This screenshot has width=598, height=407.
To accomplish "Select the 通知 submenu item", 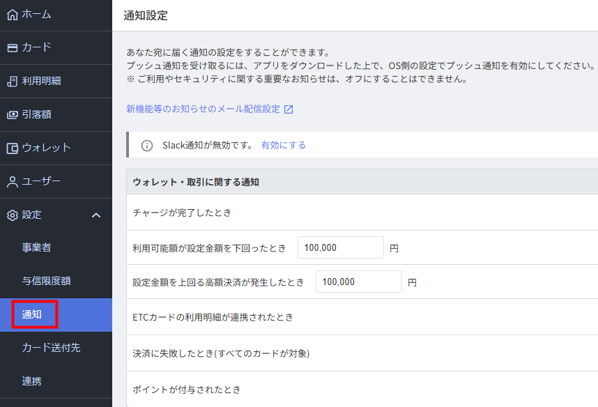I will click(x=32, y=314).
